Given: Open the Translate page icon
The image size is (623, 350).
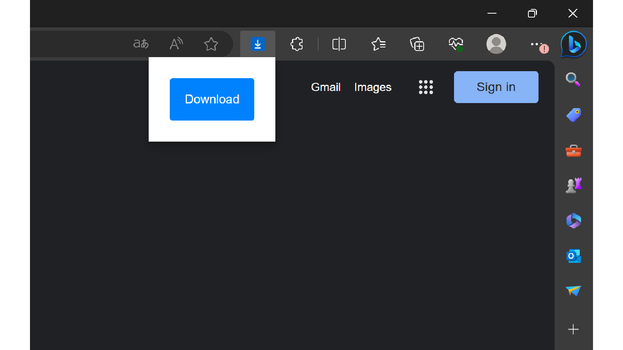Looking at the screenshot, I should point(141,44).
